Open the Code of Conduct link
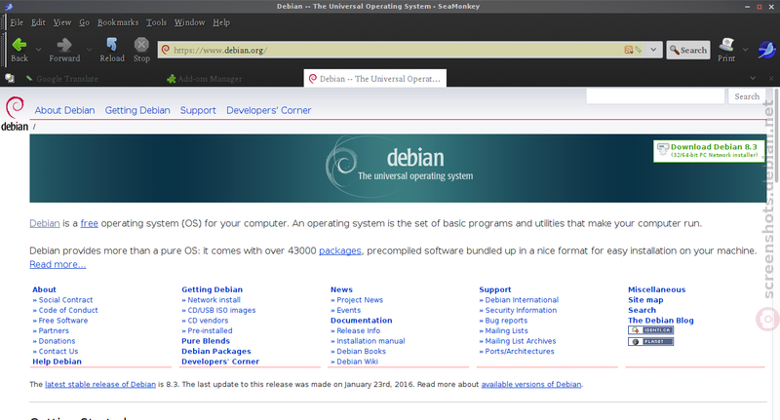This screenshot has width=780, height=420. click(x=68, y=310)
